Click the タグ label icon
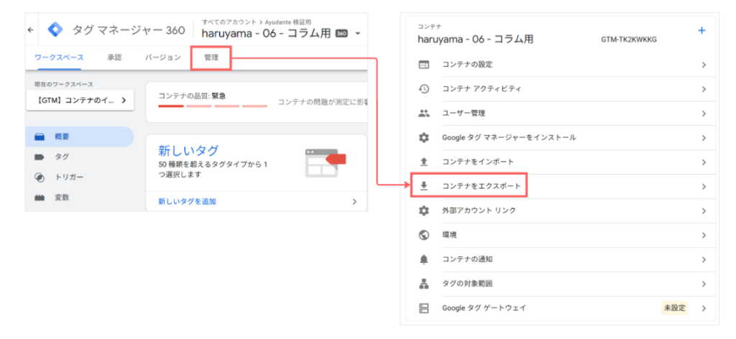This screenshot has height=339, width=736. pos(40,157)
